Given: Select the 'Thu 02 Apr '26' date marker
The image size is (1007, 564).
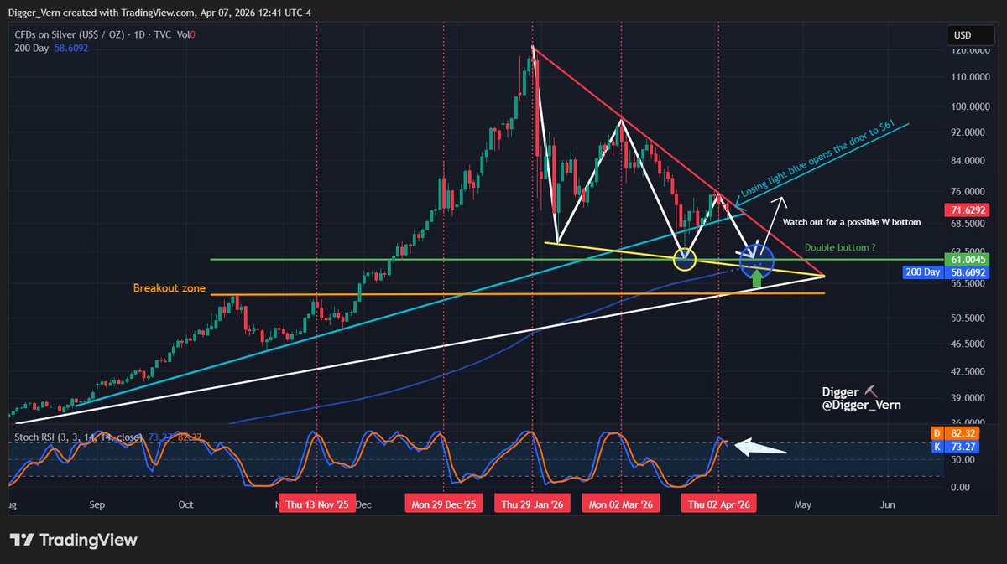Looking at the screenshot, I should 719,505.
